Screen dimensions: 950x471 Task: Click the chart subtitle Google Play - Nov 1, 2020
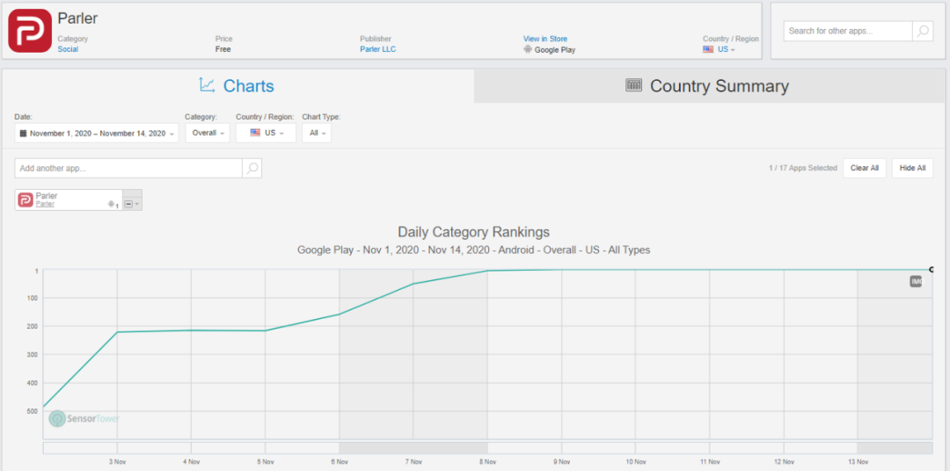(x=474, y=250)
